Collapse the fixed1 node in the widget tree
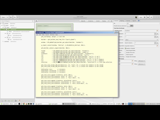 click(x=2, y=25)
